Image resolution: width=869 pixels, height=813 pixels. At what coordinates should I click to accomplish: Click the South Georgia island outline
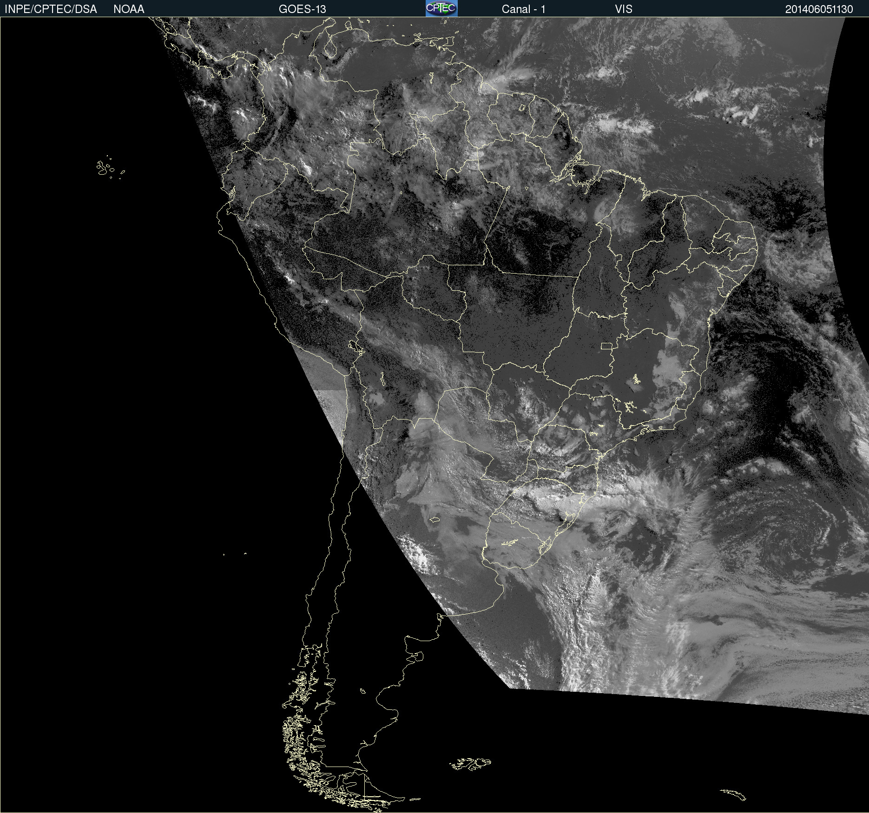tap(733, 794)
